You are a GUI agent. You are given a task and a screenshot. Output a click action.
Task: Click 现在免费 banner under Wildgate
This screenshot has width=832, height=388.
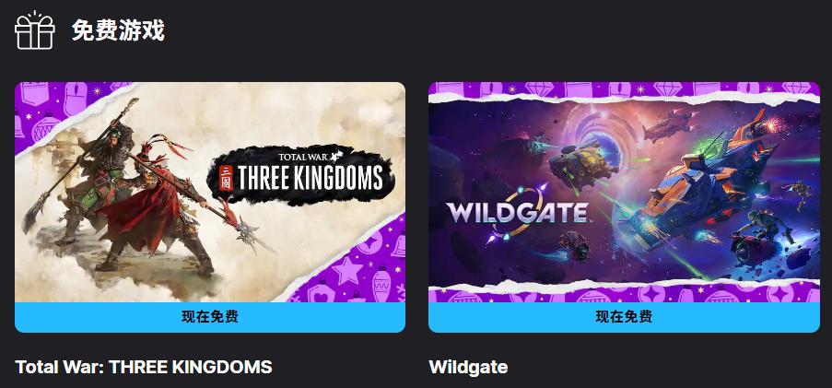pyautogui.click(x=624, y=317)
